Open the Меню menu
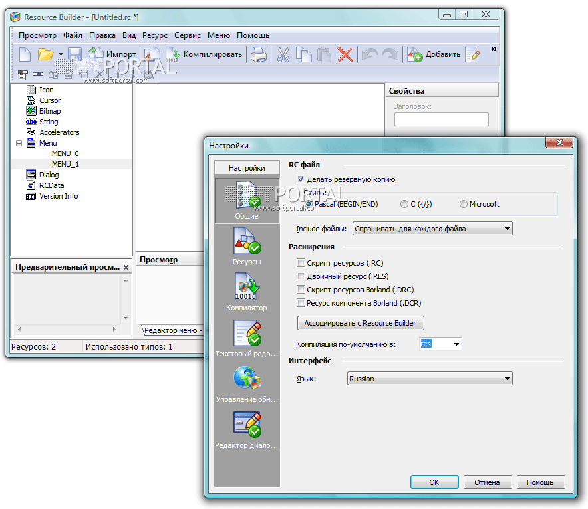This screenshot has width=588, height=509. [x=219, y=35]
